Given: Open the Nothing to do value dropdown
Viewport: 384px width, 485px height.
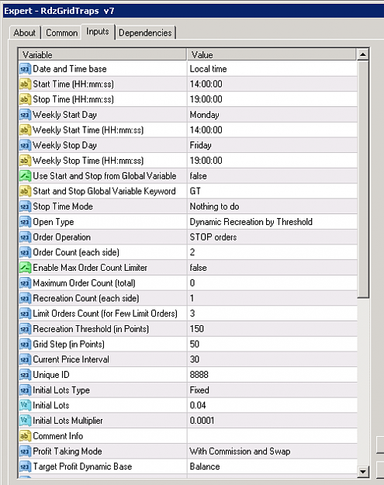Looking at the screenshot, I should click(272, 206).
